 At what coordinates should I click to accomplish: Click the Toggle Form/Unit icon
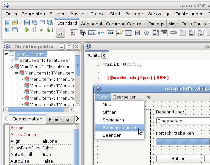point(50,22)
